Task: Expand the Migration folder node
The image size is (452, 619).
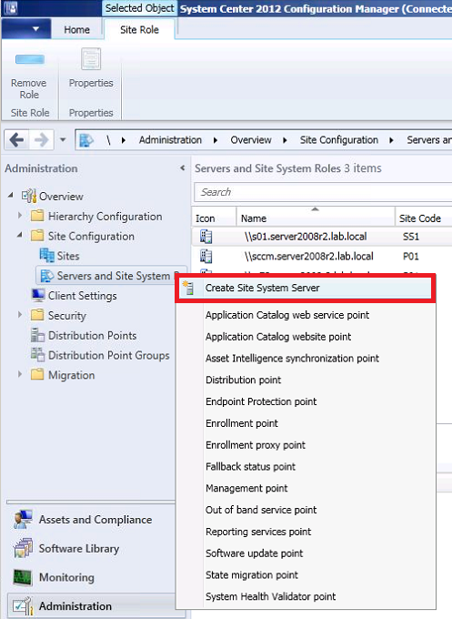Action: [20, 374]
